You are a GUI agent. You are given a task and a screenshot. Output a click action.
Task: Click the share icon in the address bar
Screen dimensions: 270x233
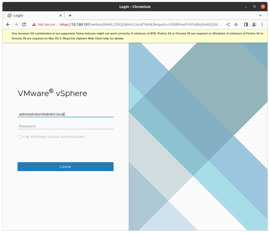[x=228, y=24]
